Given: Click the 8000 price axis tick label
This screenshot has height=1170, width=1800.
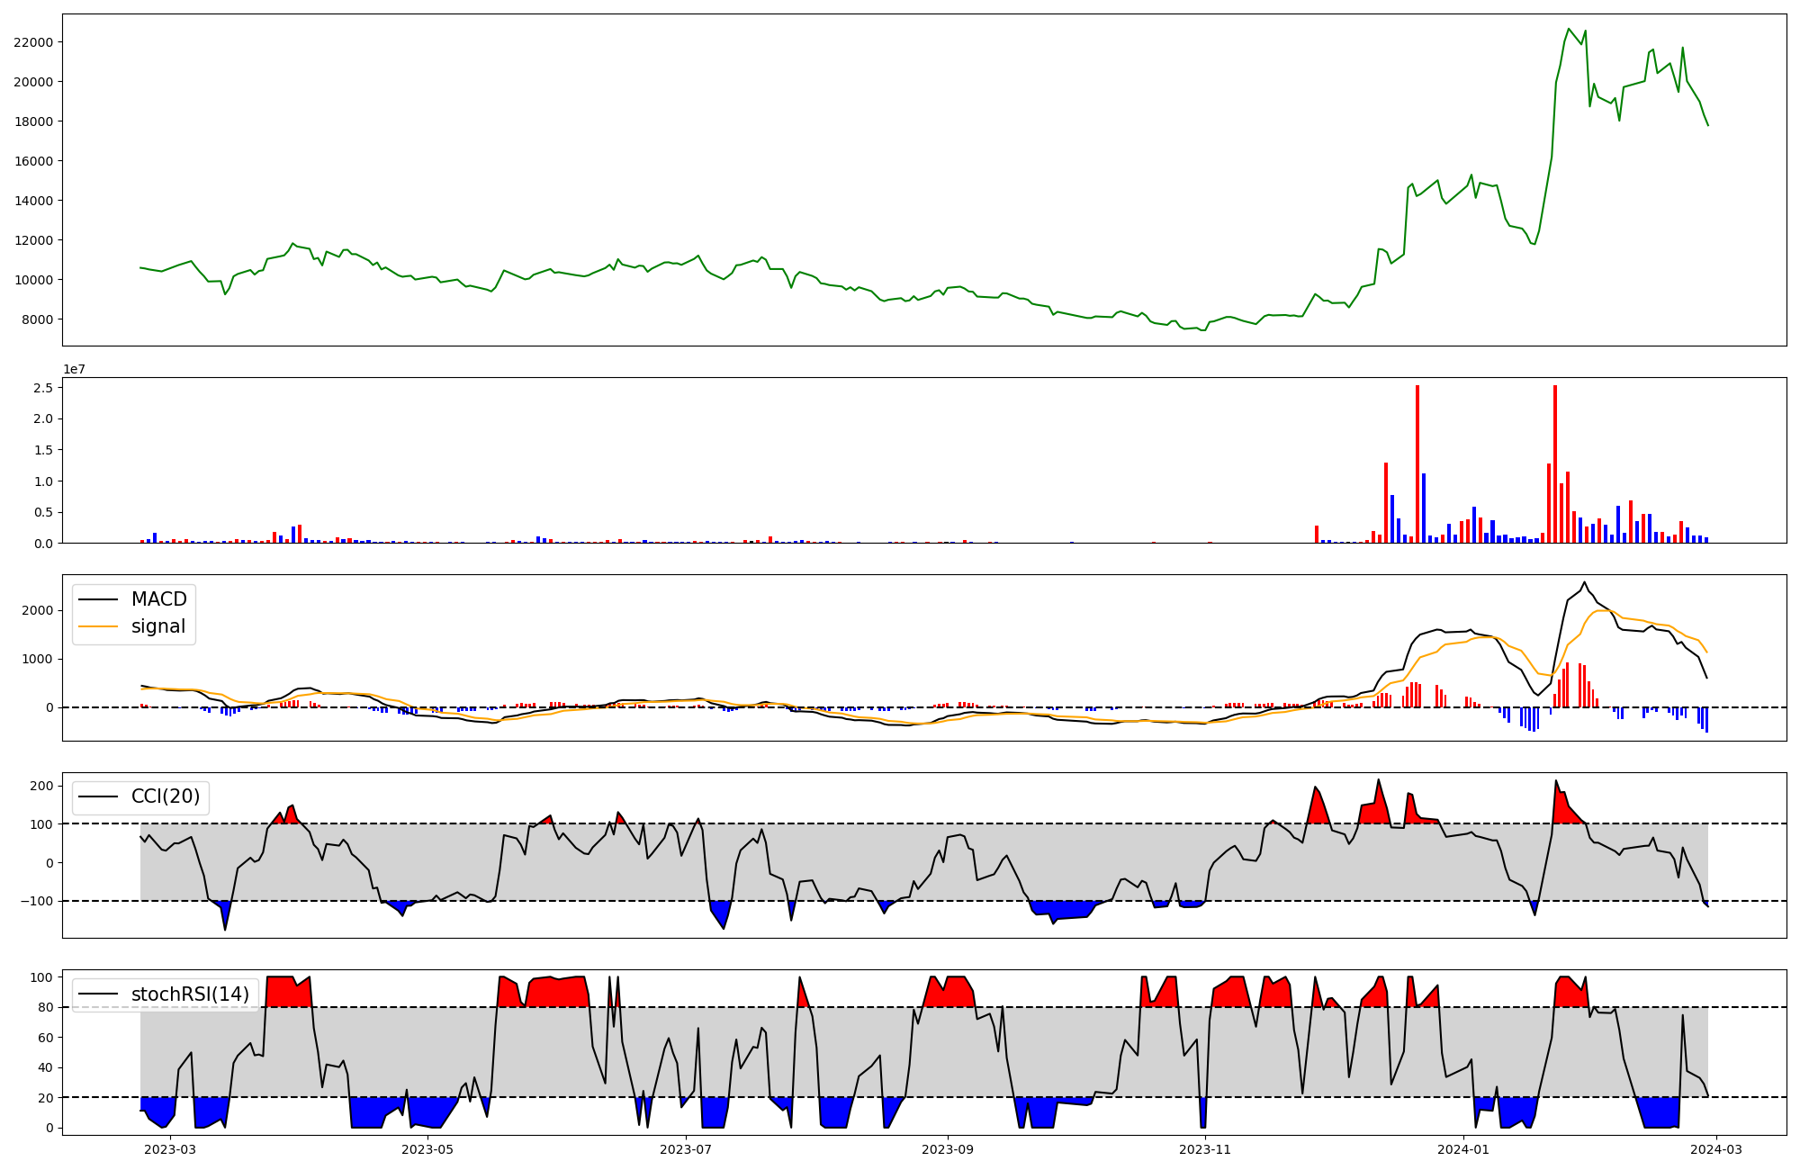Looking at the screenshot, I should 37,319.
